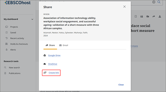The width and height of the screenshot is (166, 92).
Task: Click the year '2024' in the dialog
Action: (x=45, y=36)
